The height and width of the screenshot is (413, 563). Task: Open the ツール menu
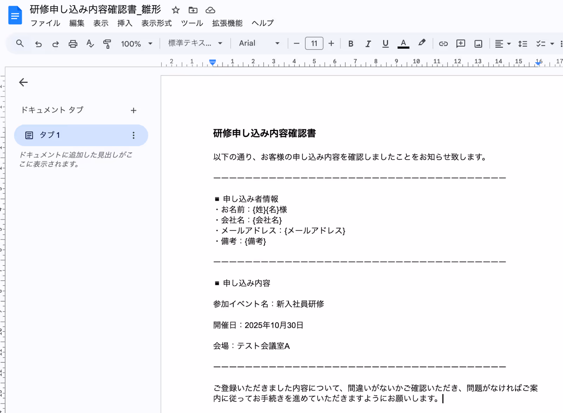point(192,23)
